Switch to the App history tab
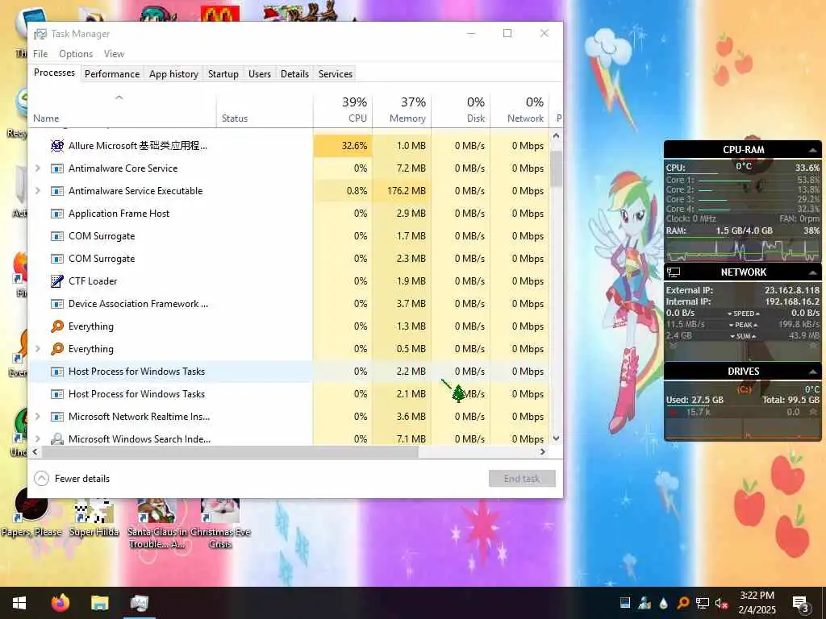This screenshot has height=619, width=826. (174, 74)
